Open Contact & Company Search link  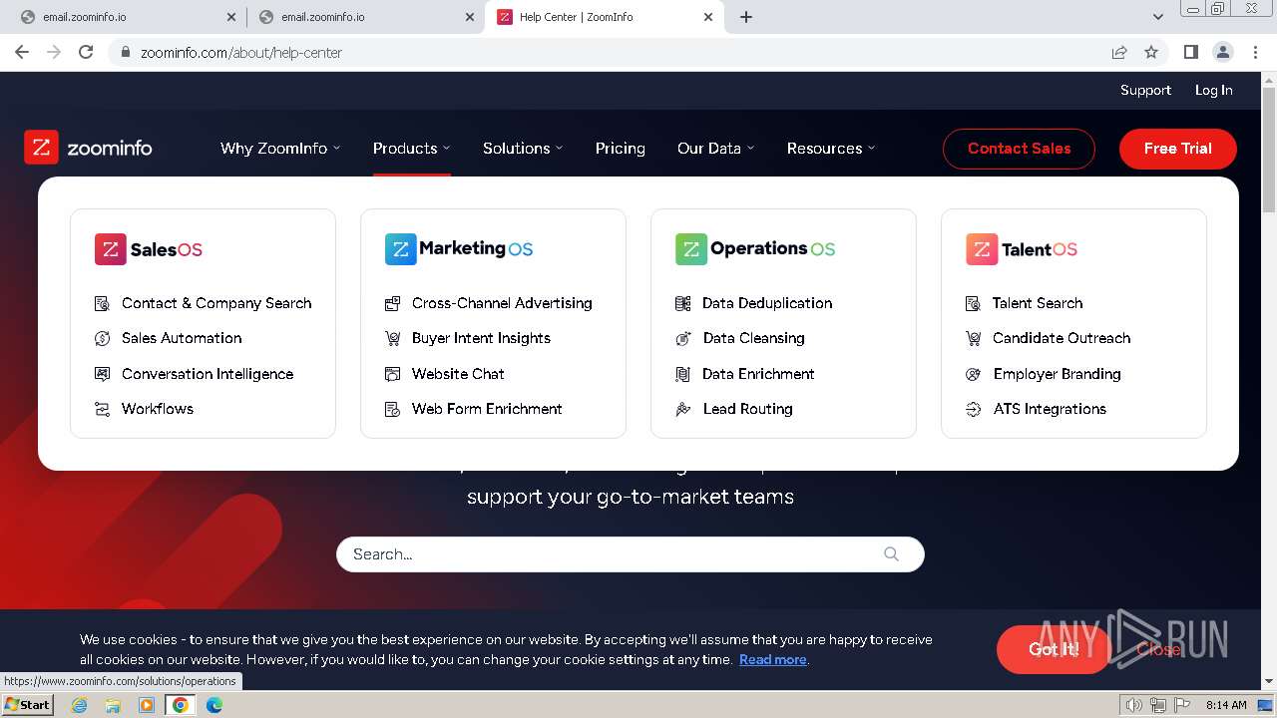tap(216, 303)
